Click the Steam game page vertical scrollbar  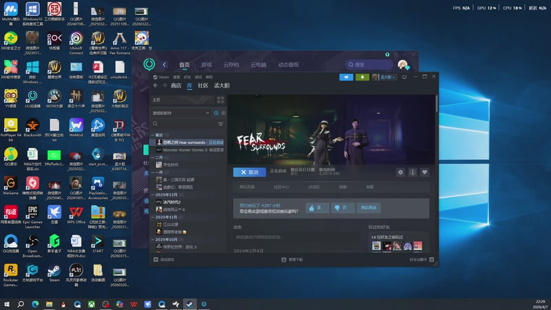pyautogui.click(x=437, y=104)
